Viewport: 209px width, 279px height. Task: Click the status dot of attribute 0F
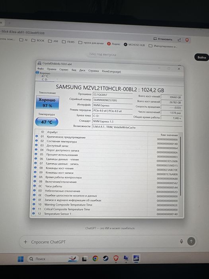(34, 200)
